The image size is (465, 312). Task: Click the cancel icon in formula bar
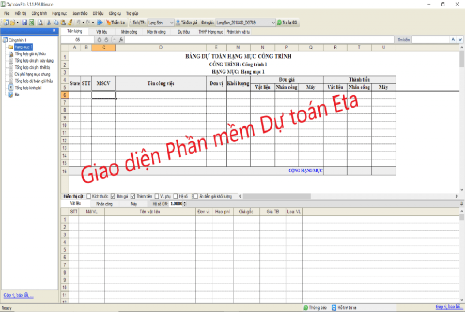click(x=99, y=40)
